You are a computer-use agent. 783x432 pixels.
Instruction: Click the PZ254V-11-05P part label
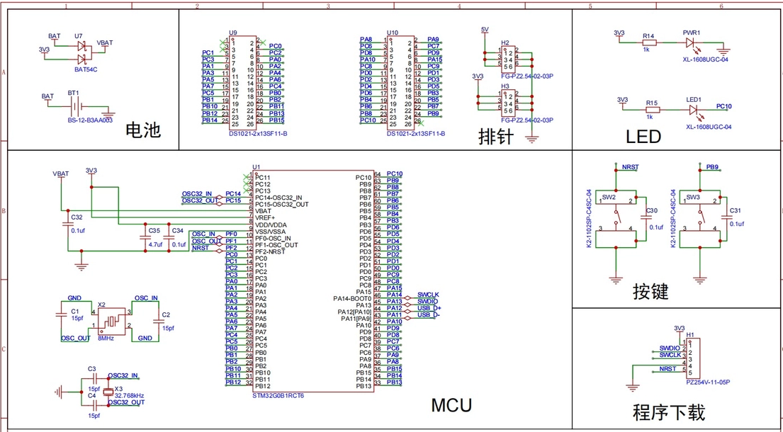[709, 382]
